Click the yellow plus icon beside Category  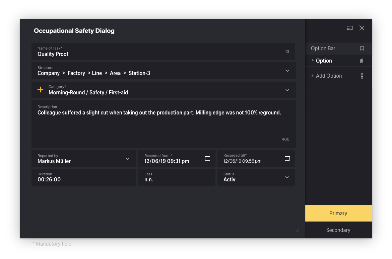[x=40, y=90]
